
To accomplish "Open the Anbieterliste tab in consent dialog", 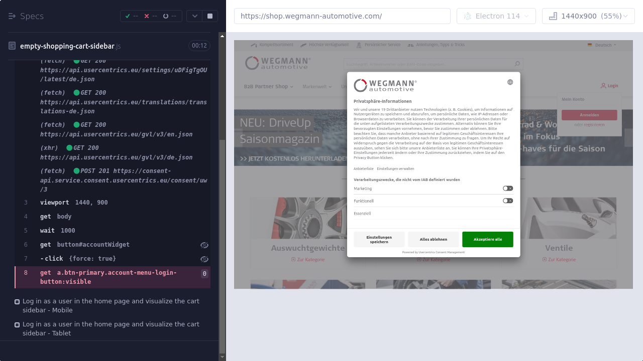I will click(363, 169).
